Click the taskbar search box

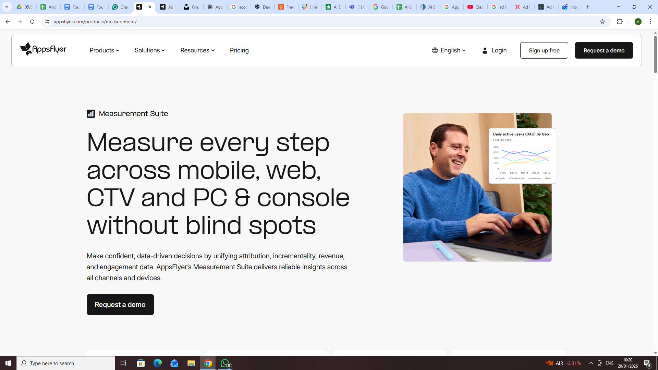click(x=66, y=363)
